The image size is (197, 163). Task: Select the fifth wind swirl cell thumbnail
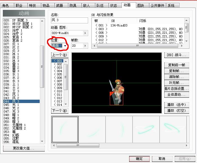coord(173,129)
